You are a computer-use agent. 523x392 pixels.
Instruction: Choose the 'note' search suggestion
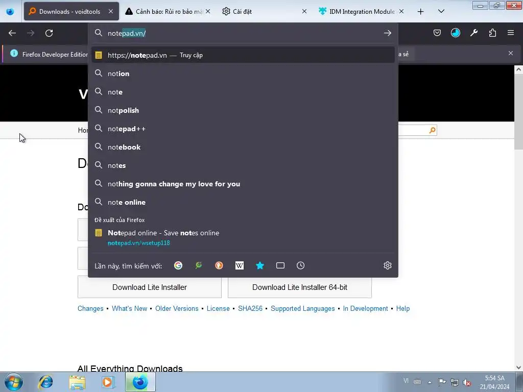click(243, 92)
